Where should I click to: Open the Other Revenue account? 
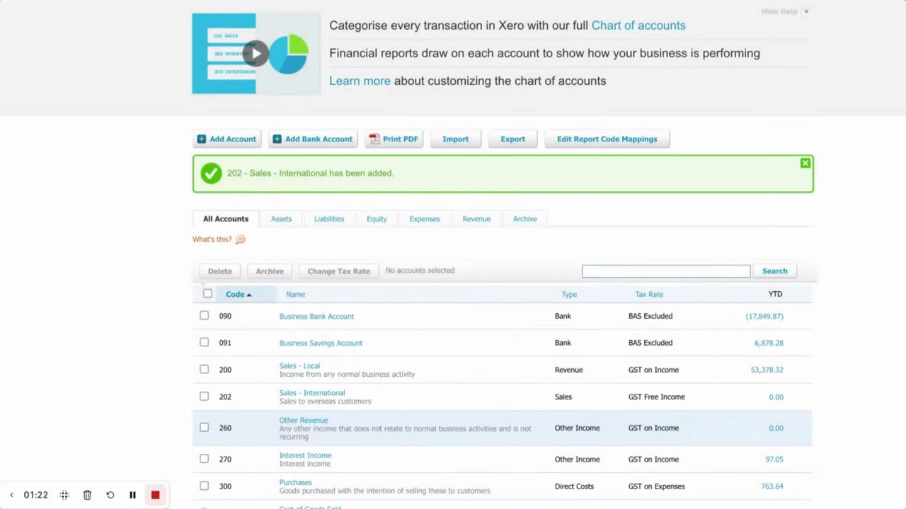click(x=304, y=421)
